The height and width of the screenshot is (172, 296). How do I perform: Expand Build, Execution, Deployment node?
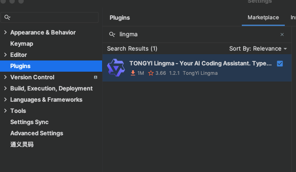tap(5, 88)
